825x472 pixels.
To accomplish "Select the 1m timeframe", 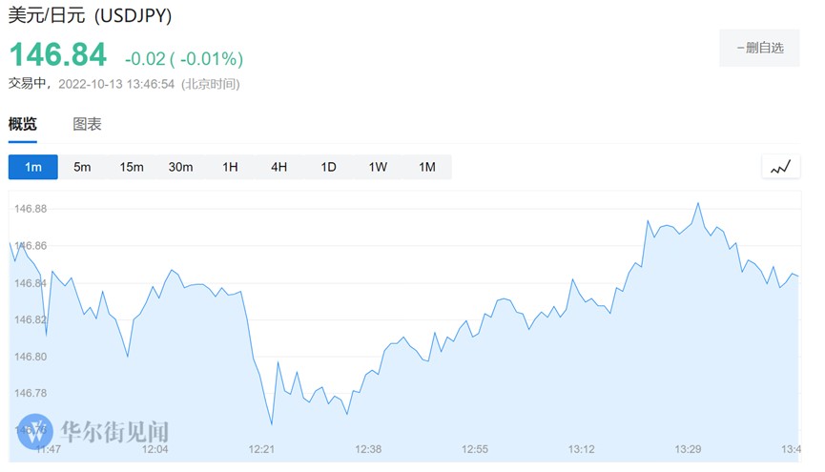I will [x=33, y=167].
